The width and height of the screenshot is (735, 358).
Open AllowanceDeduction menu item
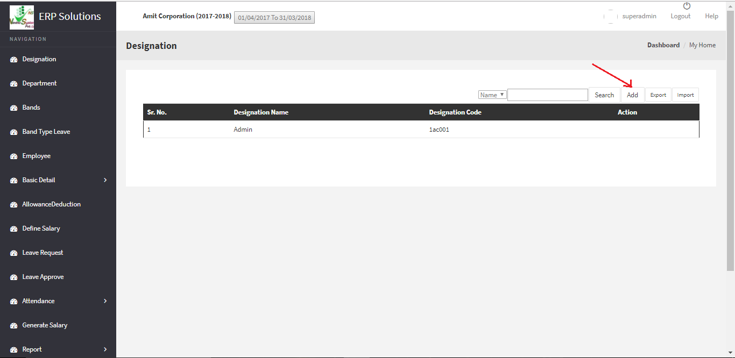[52, 204]
